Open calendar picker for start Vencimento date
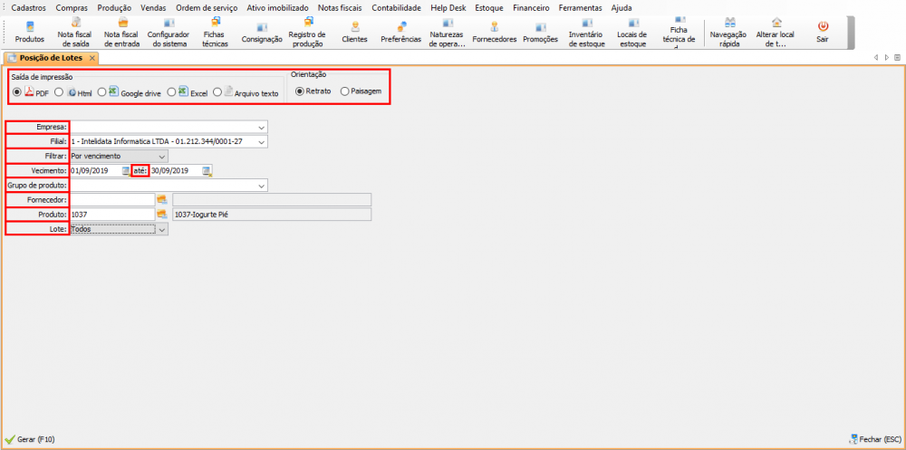Image resolution: width=906 pixels, height=450 pixels. pos(127,170)
